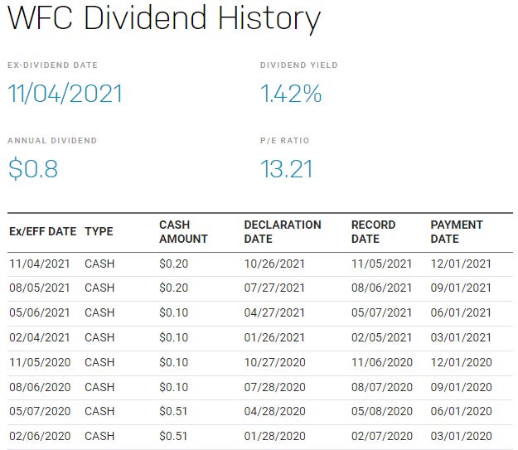This screenshot has height=450, width=518.
Task: Click the PAYMENT DATE column header
Action: click(x=457, y=231)
